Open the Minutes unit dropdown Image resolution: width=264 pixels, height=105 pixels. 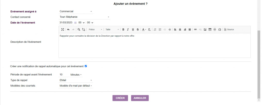click(76, 75)
